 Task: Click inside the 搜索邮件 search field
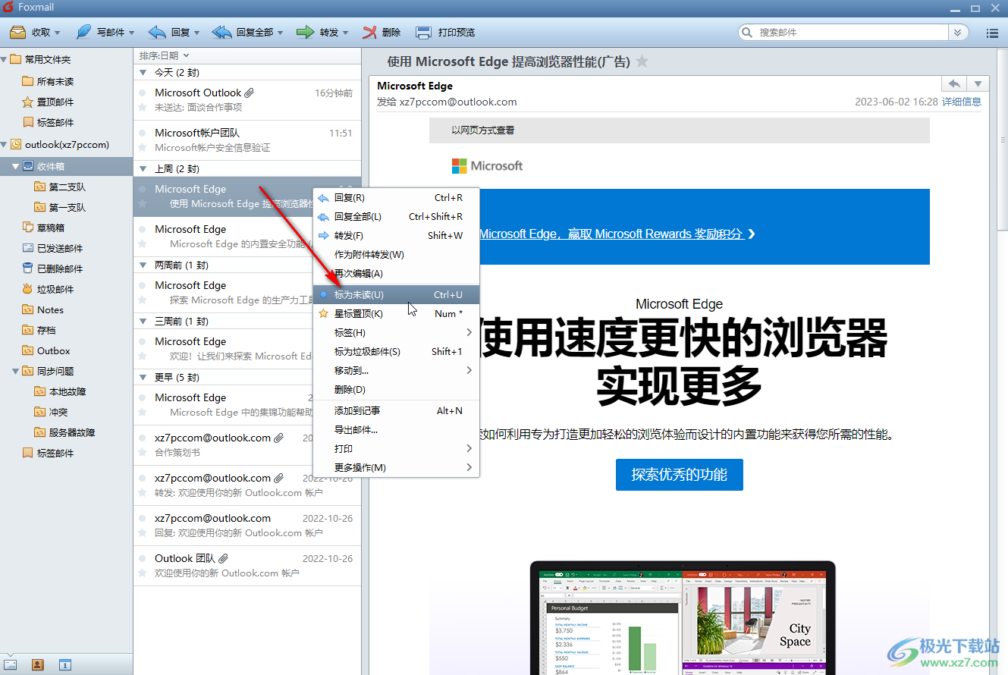853,33
